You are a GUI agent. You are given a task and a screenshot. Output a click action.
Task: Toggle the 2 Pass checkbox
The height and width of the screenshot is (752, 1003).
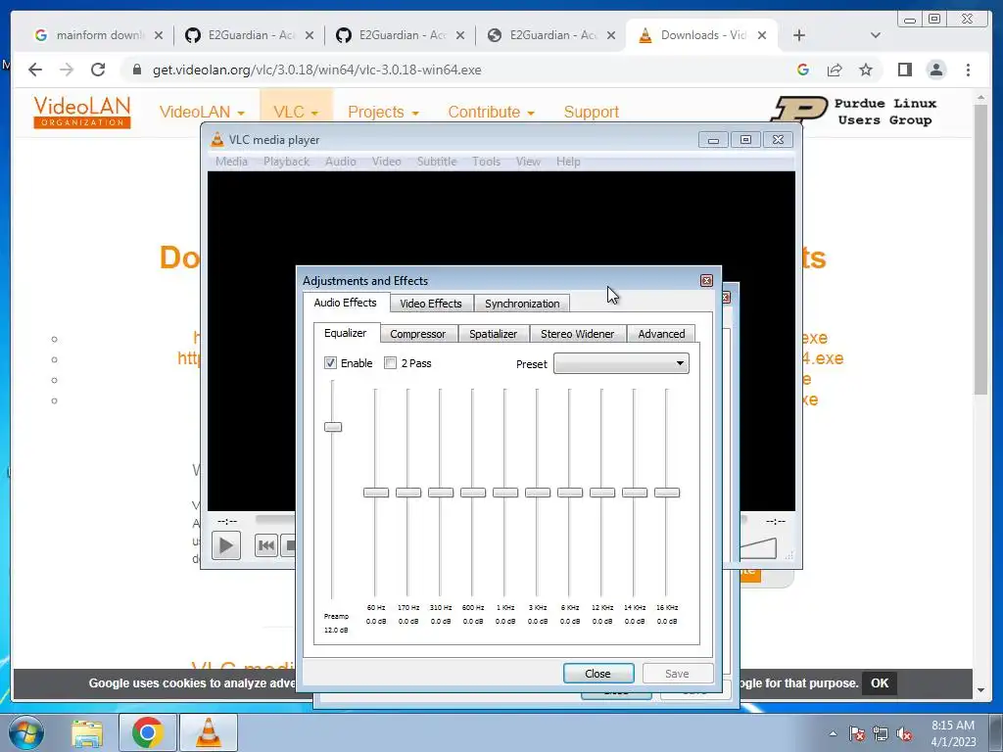pyautogui.click(x=390, y=363)
